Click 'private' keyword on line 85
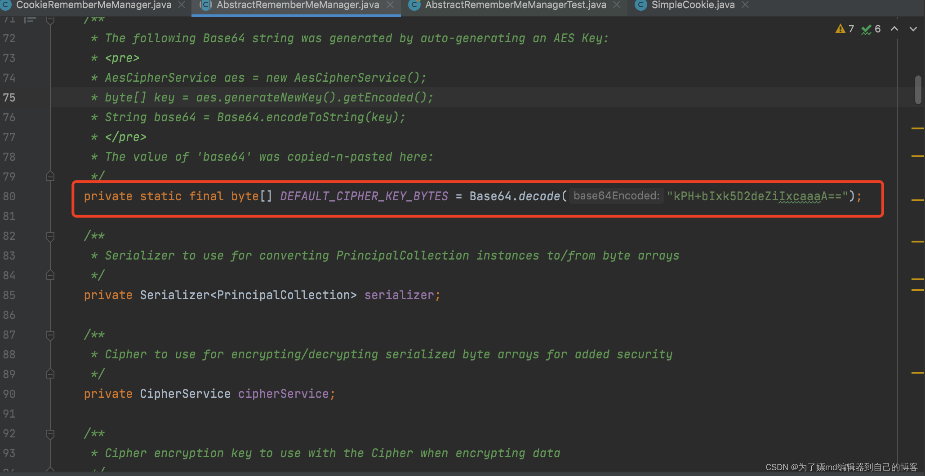 tap(108, 295)
